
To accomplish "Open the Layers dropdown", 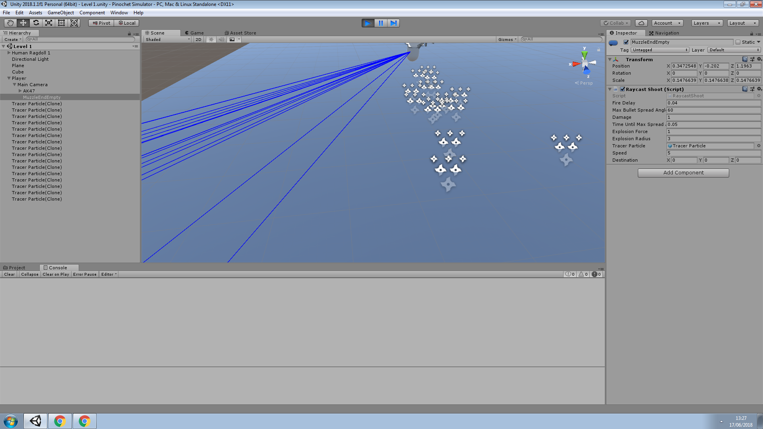I will 707,23.
